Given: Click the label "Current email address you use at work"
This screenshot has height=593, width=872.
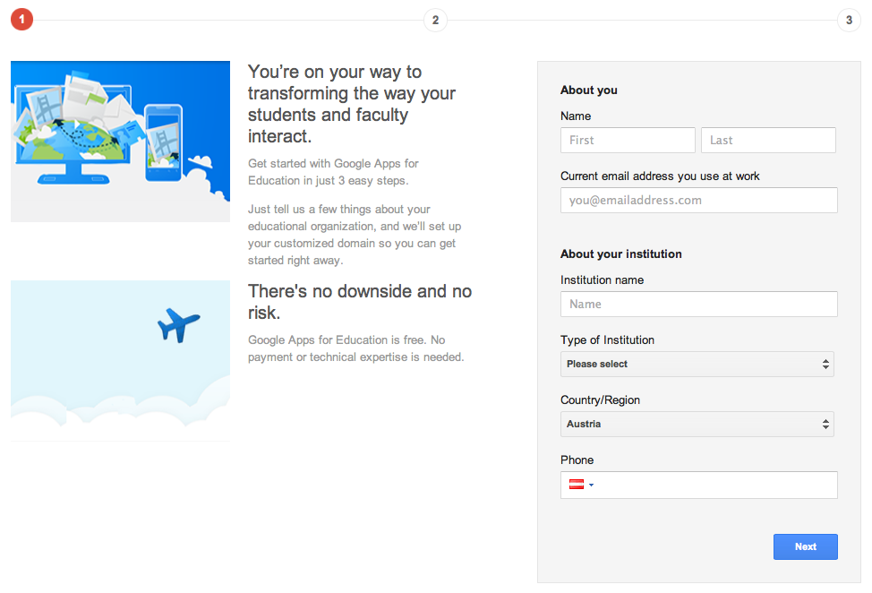Looking at the screenshot, I should pos(660,176).
